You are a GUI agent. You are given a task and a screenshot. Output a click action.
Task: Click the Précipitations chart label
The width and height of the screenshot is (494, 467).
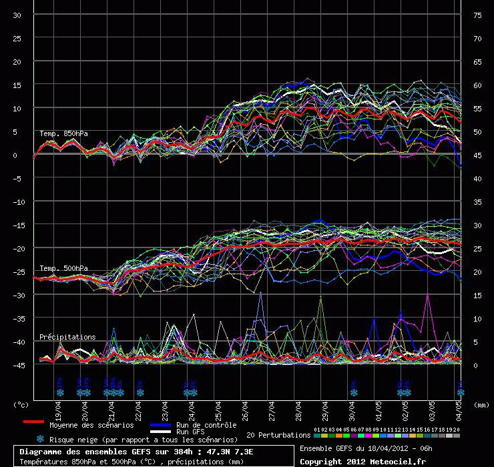[67, 337]
